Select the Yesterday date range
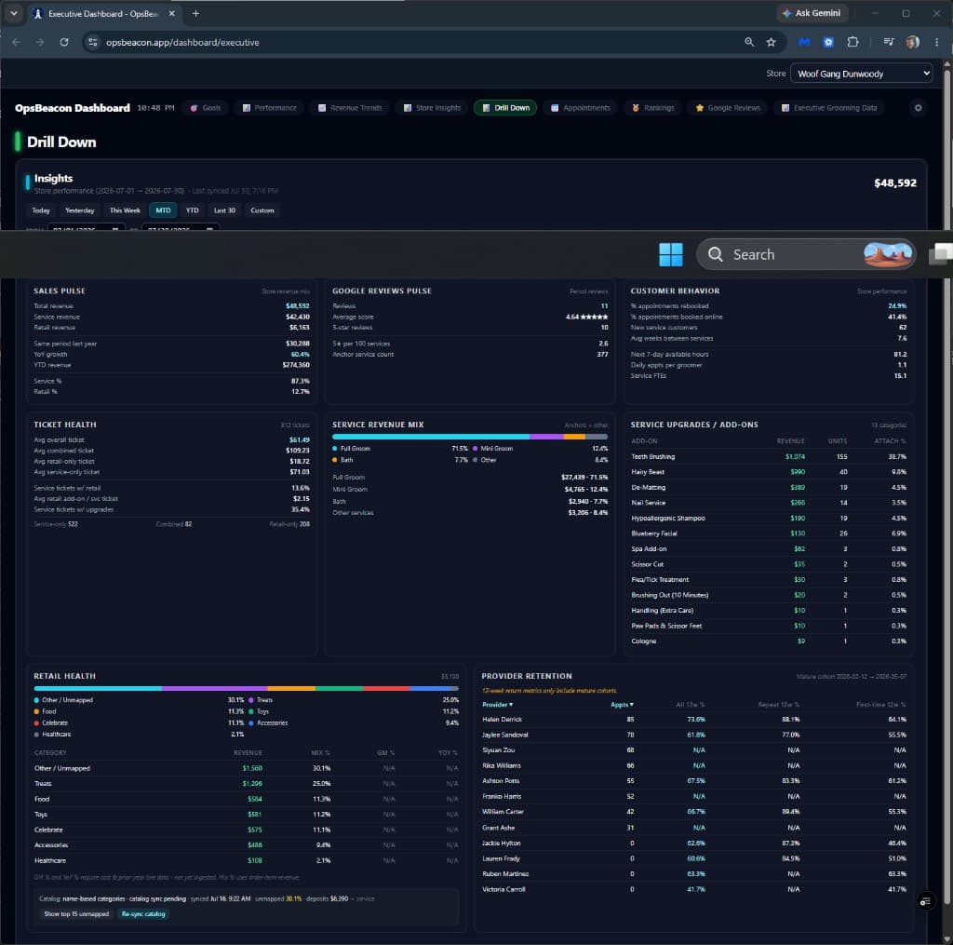This screenshot has width=953, height=945. pyautogui.click(x=80, y=210)
